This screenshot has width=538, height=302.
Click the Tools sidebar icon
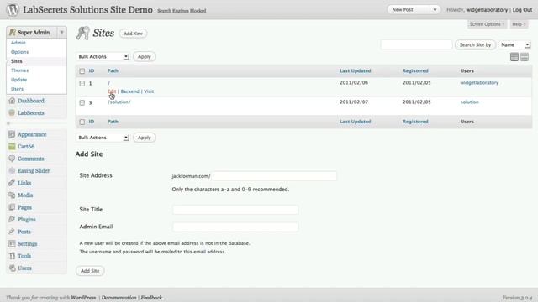(12, 256)
